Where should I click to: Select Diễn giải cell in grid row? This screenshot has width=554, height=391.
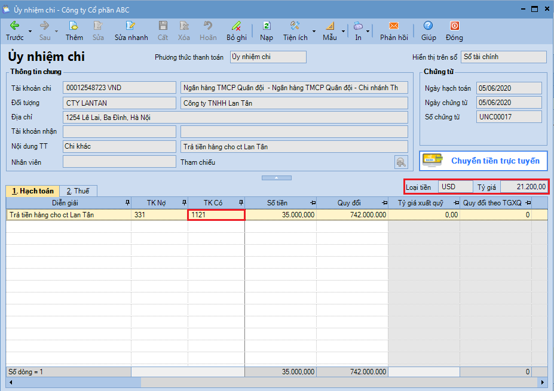coord(69,214)
